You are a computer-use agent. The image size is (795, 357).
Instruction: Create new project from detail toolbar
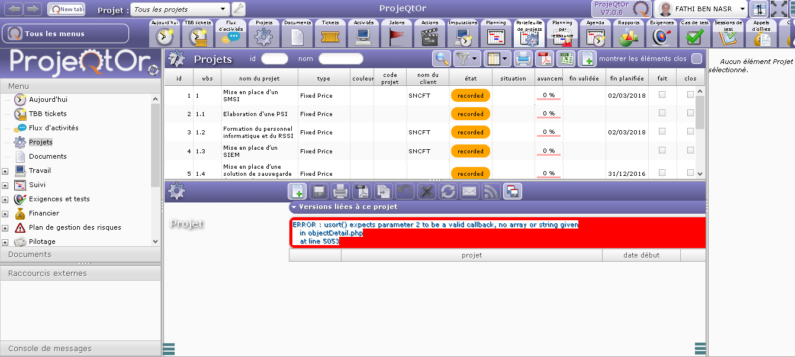pos(297,191)
